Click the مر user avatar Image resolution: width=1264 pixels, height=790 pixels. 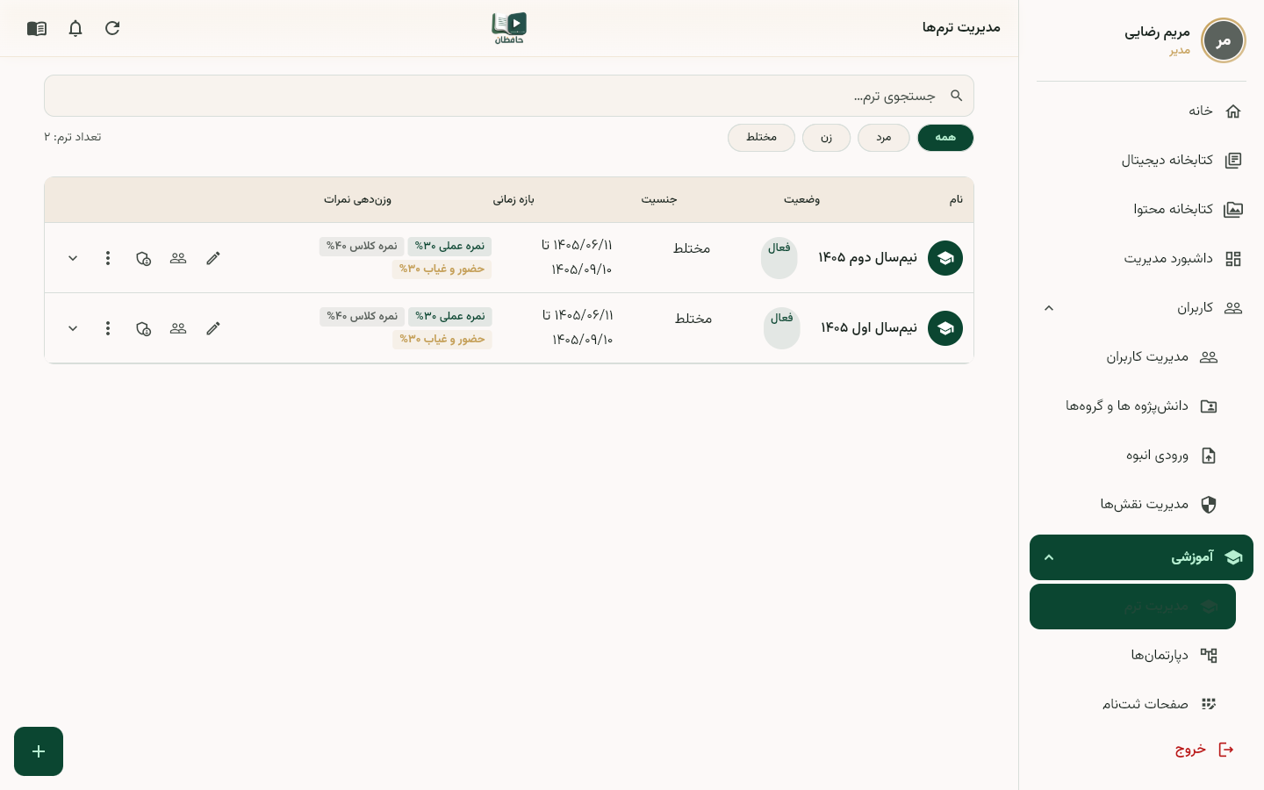(x=1224, y=40)
